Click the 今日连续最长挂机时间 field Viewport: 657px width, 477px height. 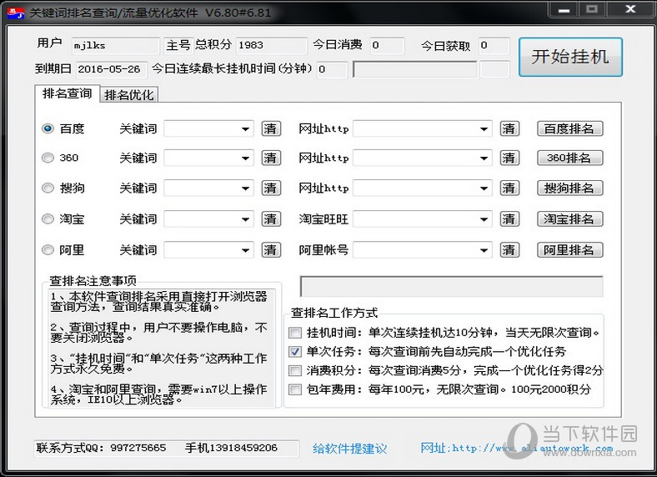[333, 69]
